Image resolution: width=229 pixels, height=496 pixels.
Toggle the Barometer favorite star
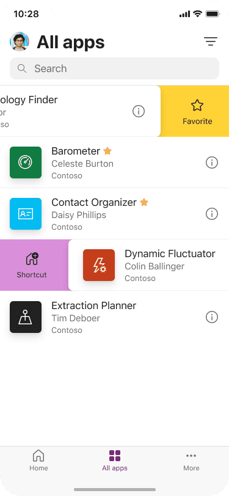click(107, 151)
